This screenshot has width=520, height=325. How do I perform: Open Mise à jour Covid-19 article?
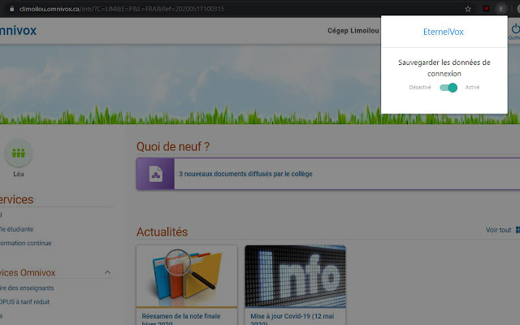(292, 319)
